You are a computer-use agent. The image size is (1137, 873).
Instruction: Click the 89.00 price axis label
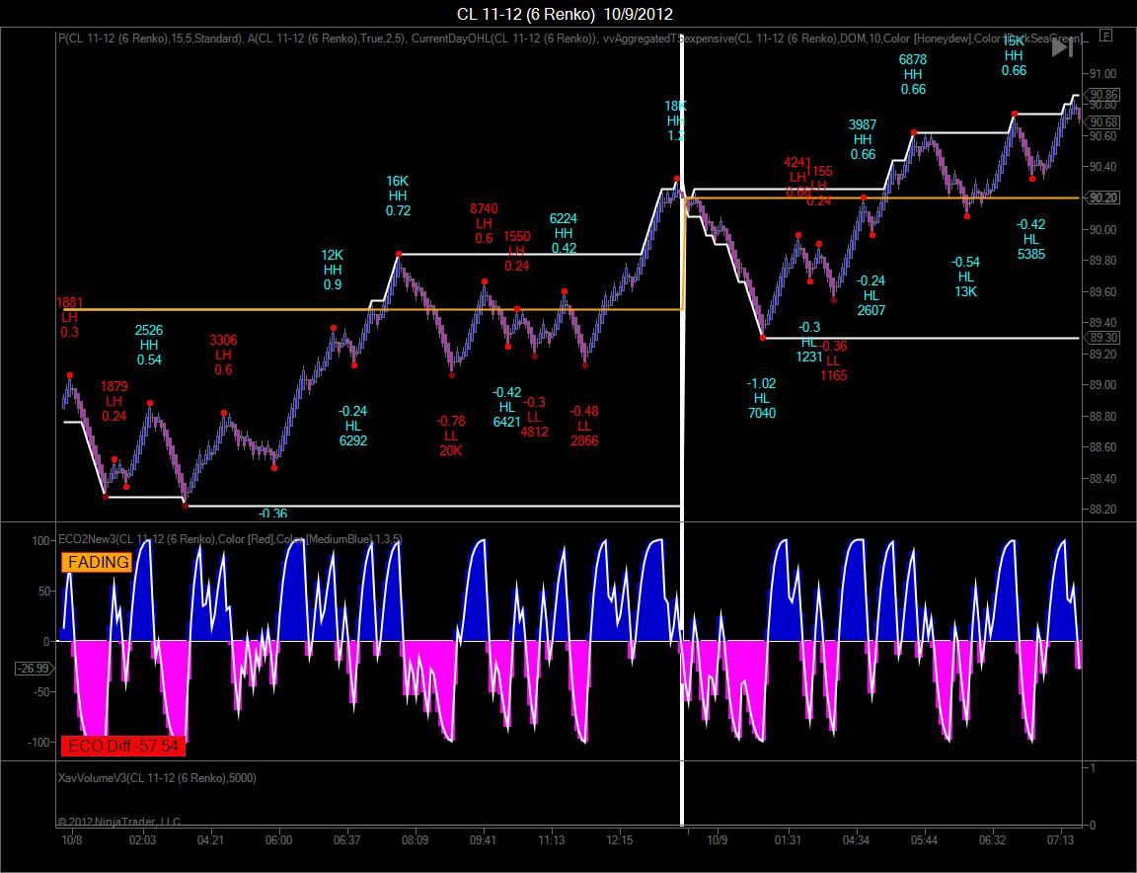1102,384
